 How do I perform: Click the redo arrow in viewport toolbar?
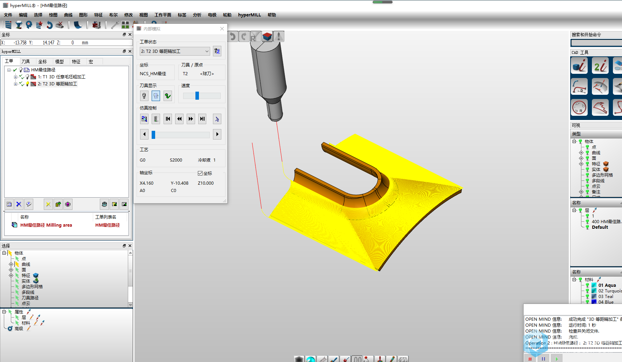[x=244, y=36]
